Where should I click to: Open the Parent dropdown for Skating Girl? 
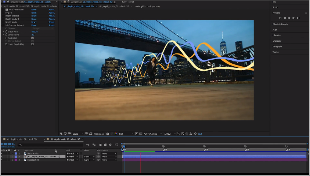109,160
